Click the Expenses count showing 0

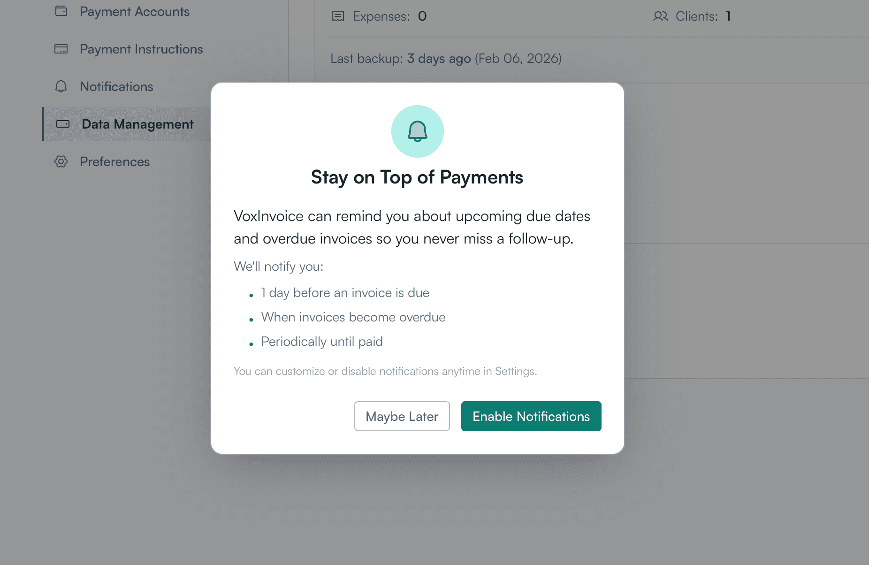[422, 16]
